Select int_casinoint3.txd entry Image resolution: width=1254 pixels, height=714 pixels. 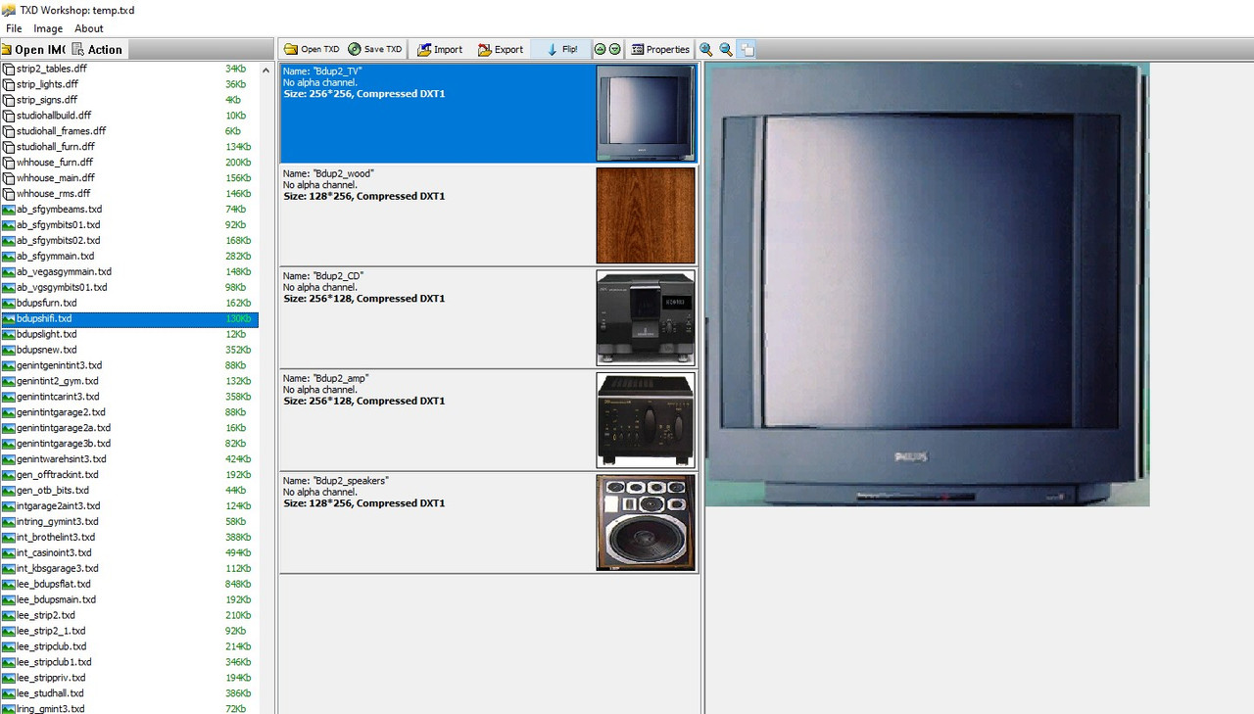tap(129, 553)
